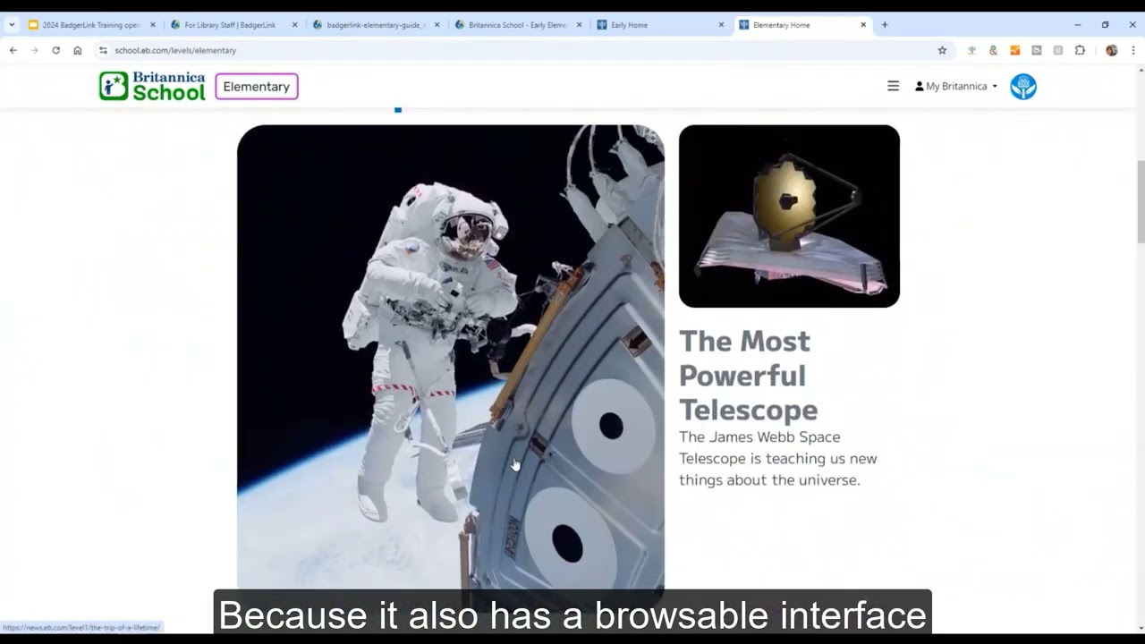This screenshot has width=1145, height=644.
Task: View site information icon in address bar
Action: [x=103, y=50]
